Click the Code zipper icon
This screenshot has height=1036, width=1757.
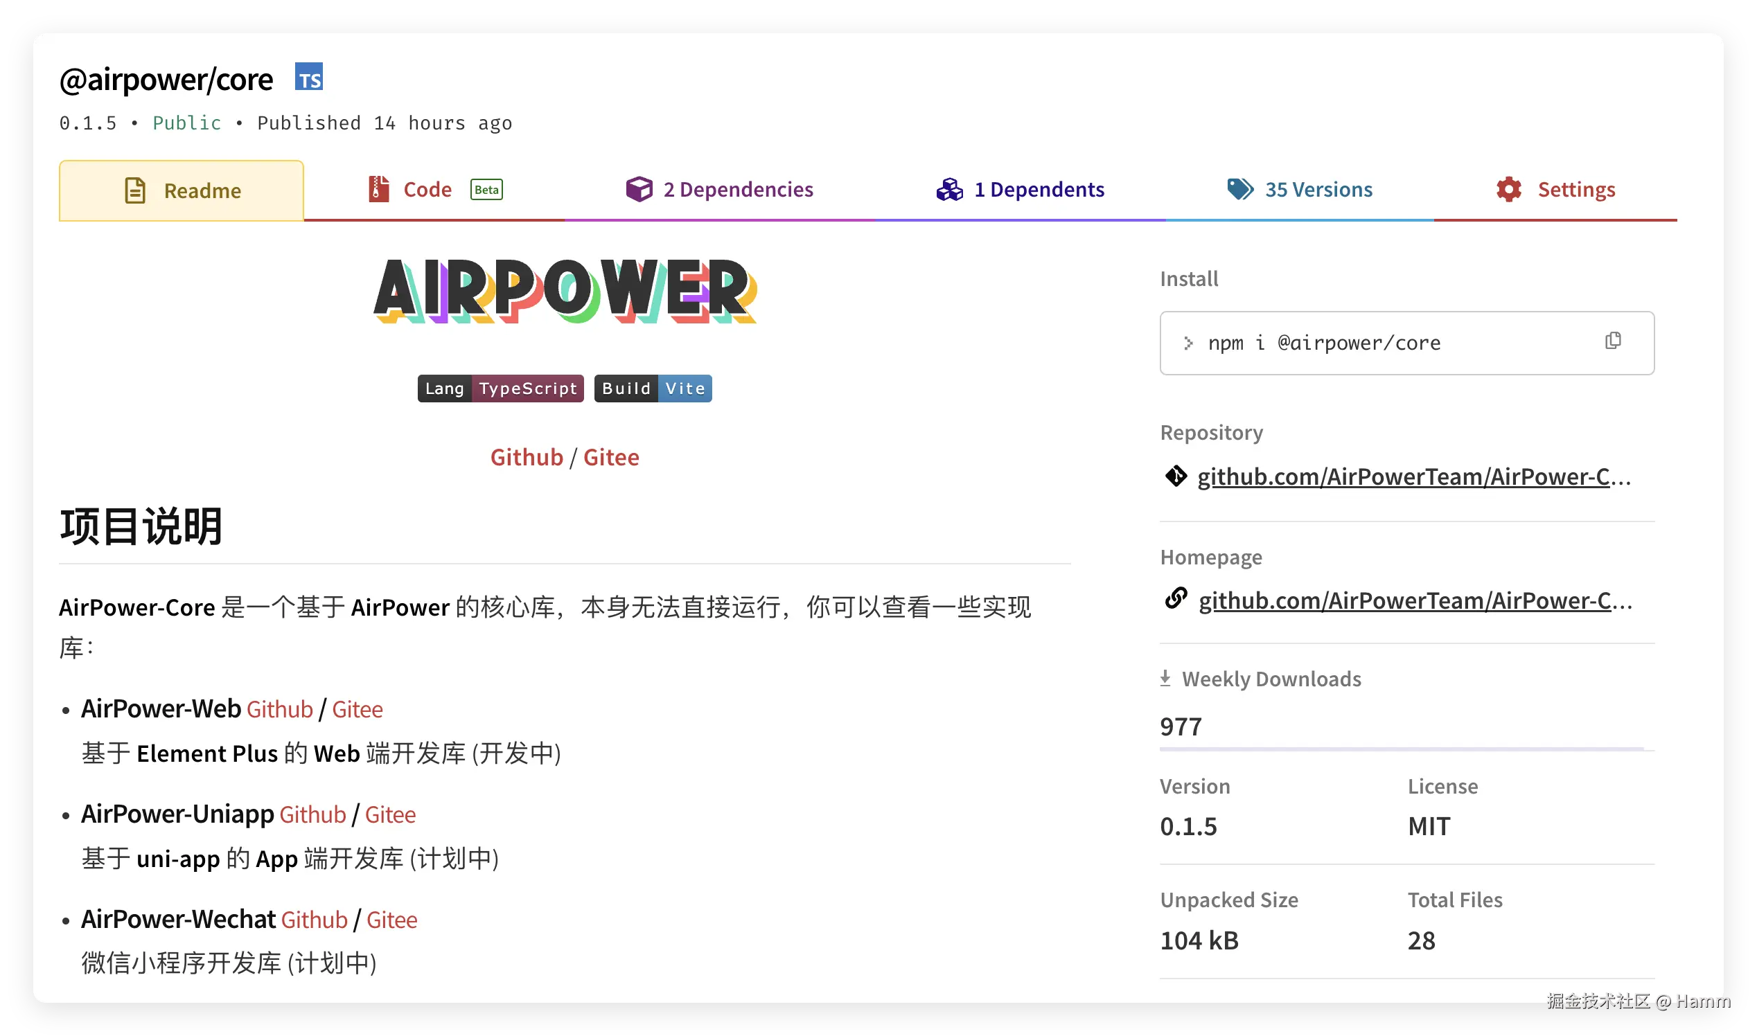click(378, 189)
